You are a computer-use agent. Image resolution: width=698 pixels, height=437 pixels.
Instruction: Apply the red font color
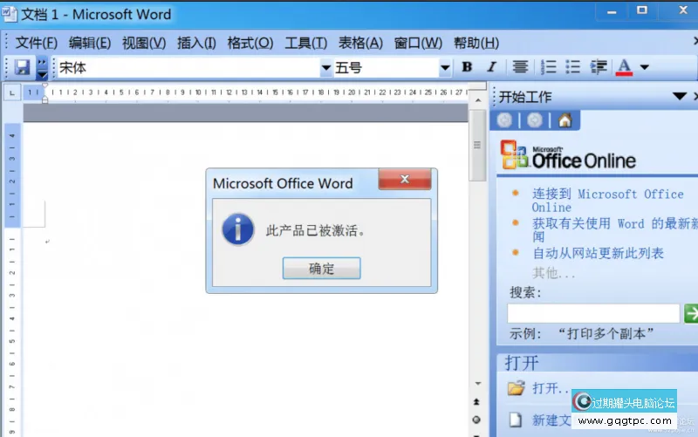[x=624, y=67]
